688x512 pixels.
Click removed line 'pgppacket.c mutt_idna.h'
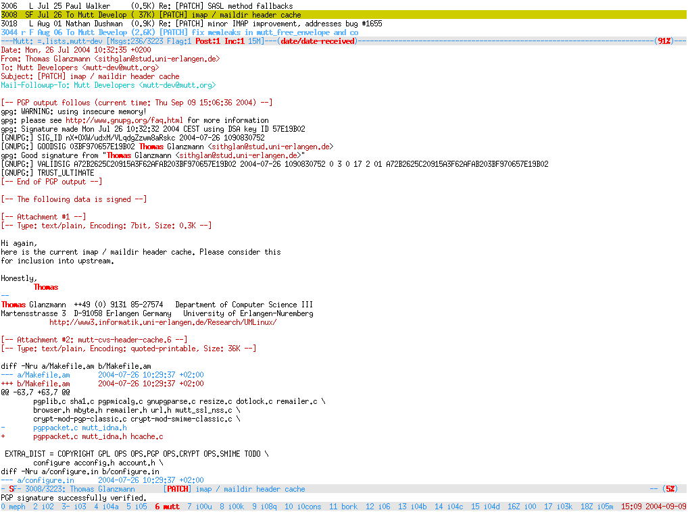[x=80, y=428]
